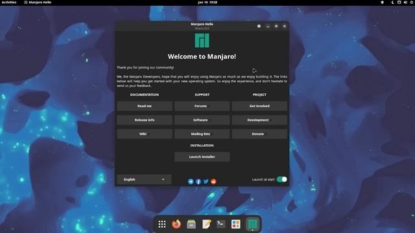Viewport: 415px width, 233px height.
Task: Toggle Launch at start switch
Action: click(282, 179)
